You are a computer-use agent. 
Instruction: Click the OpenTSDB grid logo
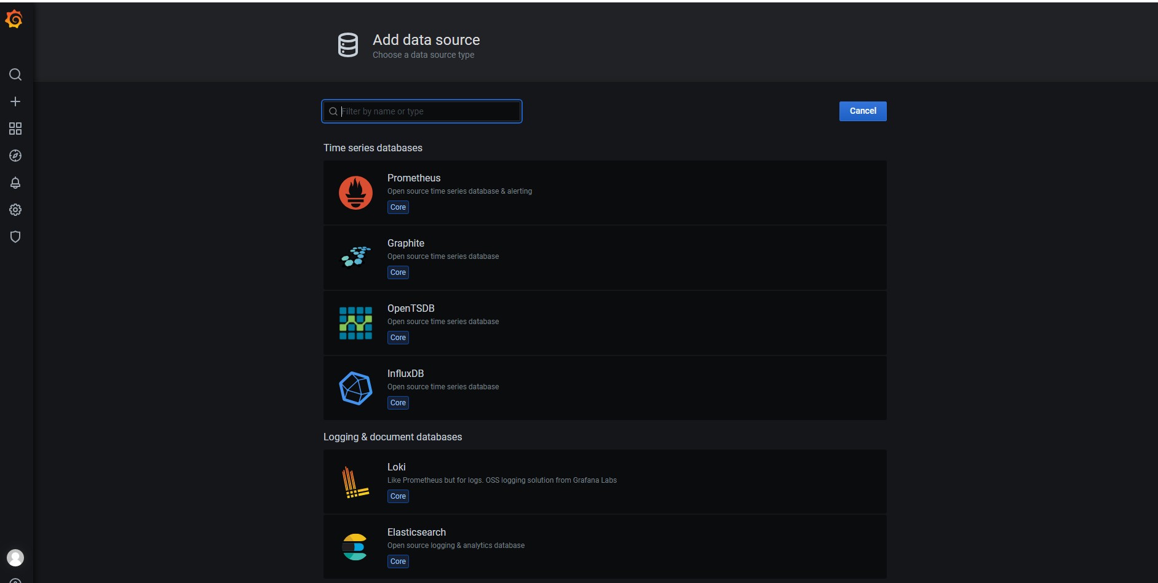tap(355, 323)
